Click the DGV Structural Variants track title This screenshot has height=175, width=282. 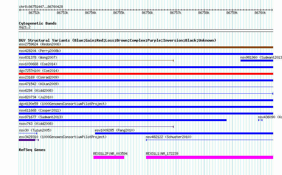coord(117,40)
